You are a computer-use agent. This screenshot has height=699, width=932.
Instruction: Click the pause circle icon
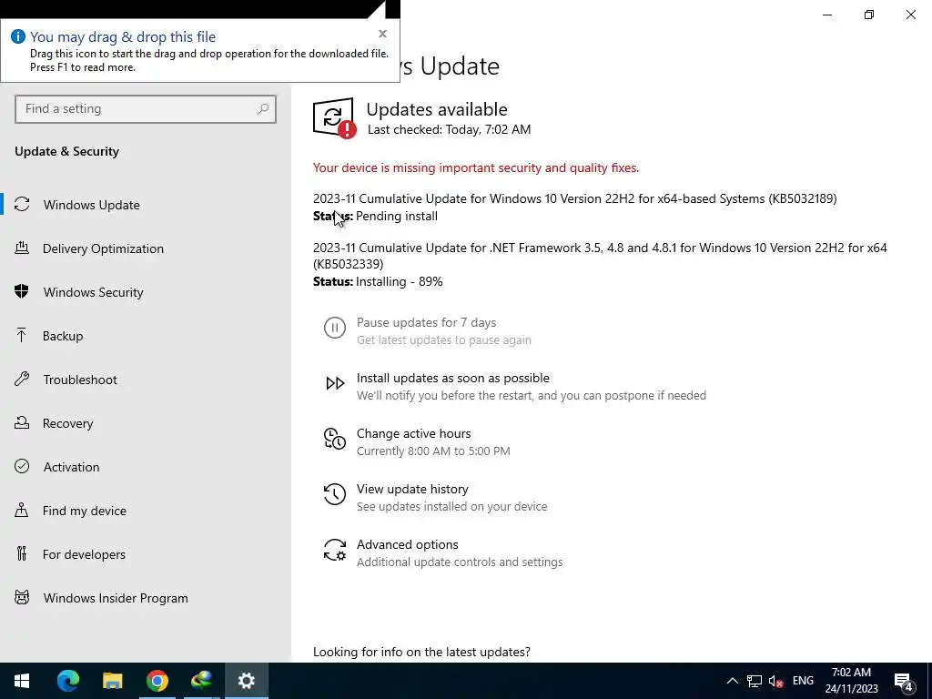(x=335, y=328)
